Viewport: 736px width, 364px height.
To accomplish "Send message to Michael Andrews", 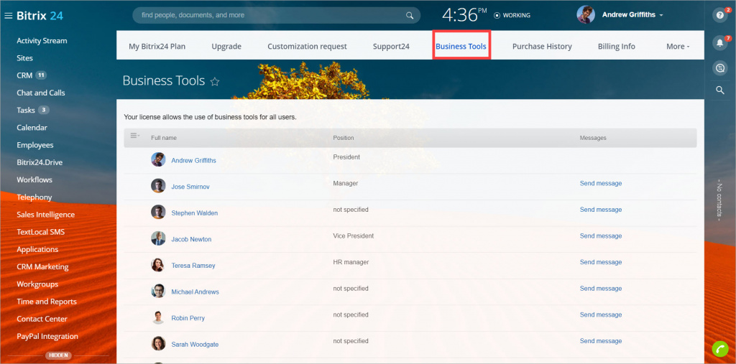I will (x=601, y=289).
